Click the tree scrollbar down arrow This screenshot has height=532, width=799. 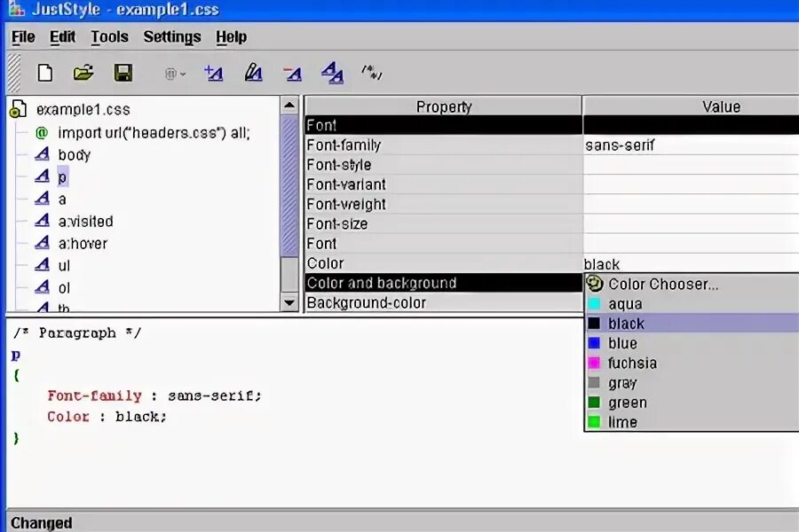tap(289, 302)
